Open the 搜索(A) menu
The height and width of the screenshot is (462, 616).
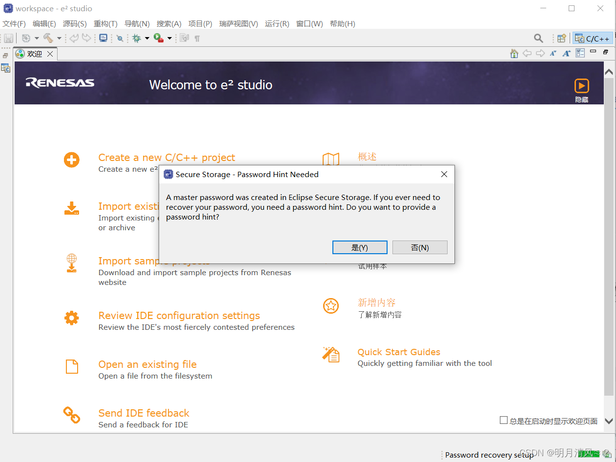click(169, 23)
